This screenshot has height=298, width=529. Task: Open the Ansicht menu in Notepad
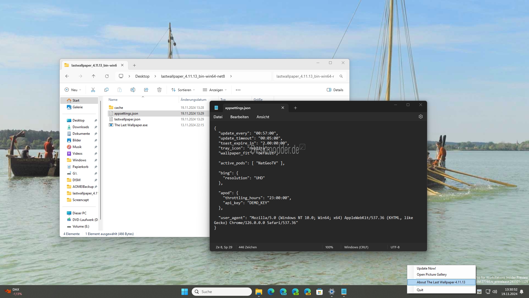click(x=263, y=117)
